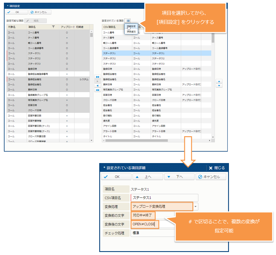276x255 pixels.
Task: Move the selected item up with up-arrow icon
Action: [x=220, y=81]
